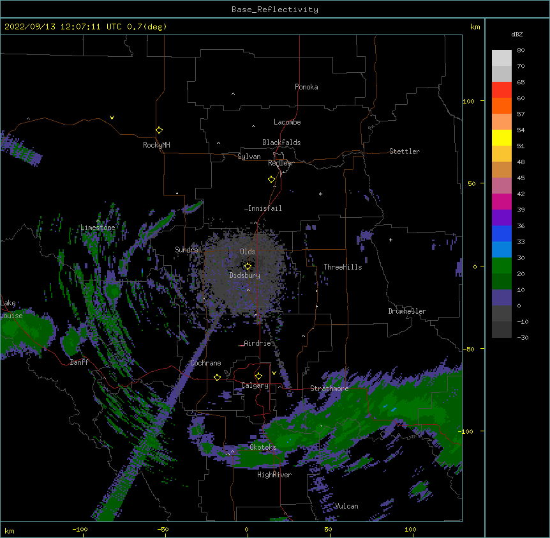Select the green 30-20 dBZ legend color
550x538 pixels.
(x=502, y=266)
